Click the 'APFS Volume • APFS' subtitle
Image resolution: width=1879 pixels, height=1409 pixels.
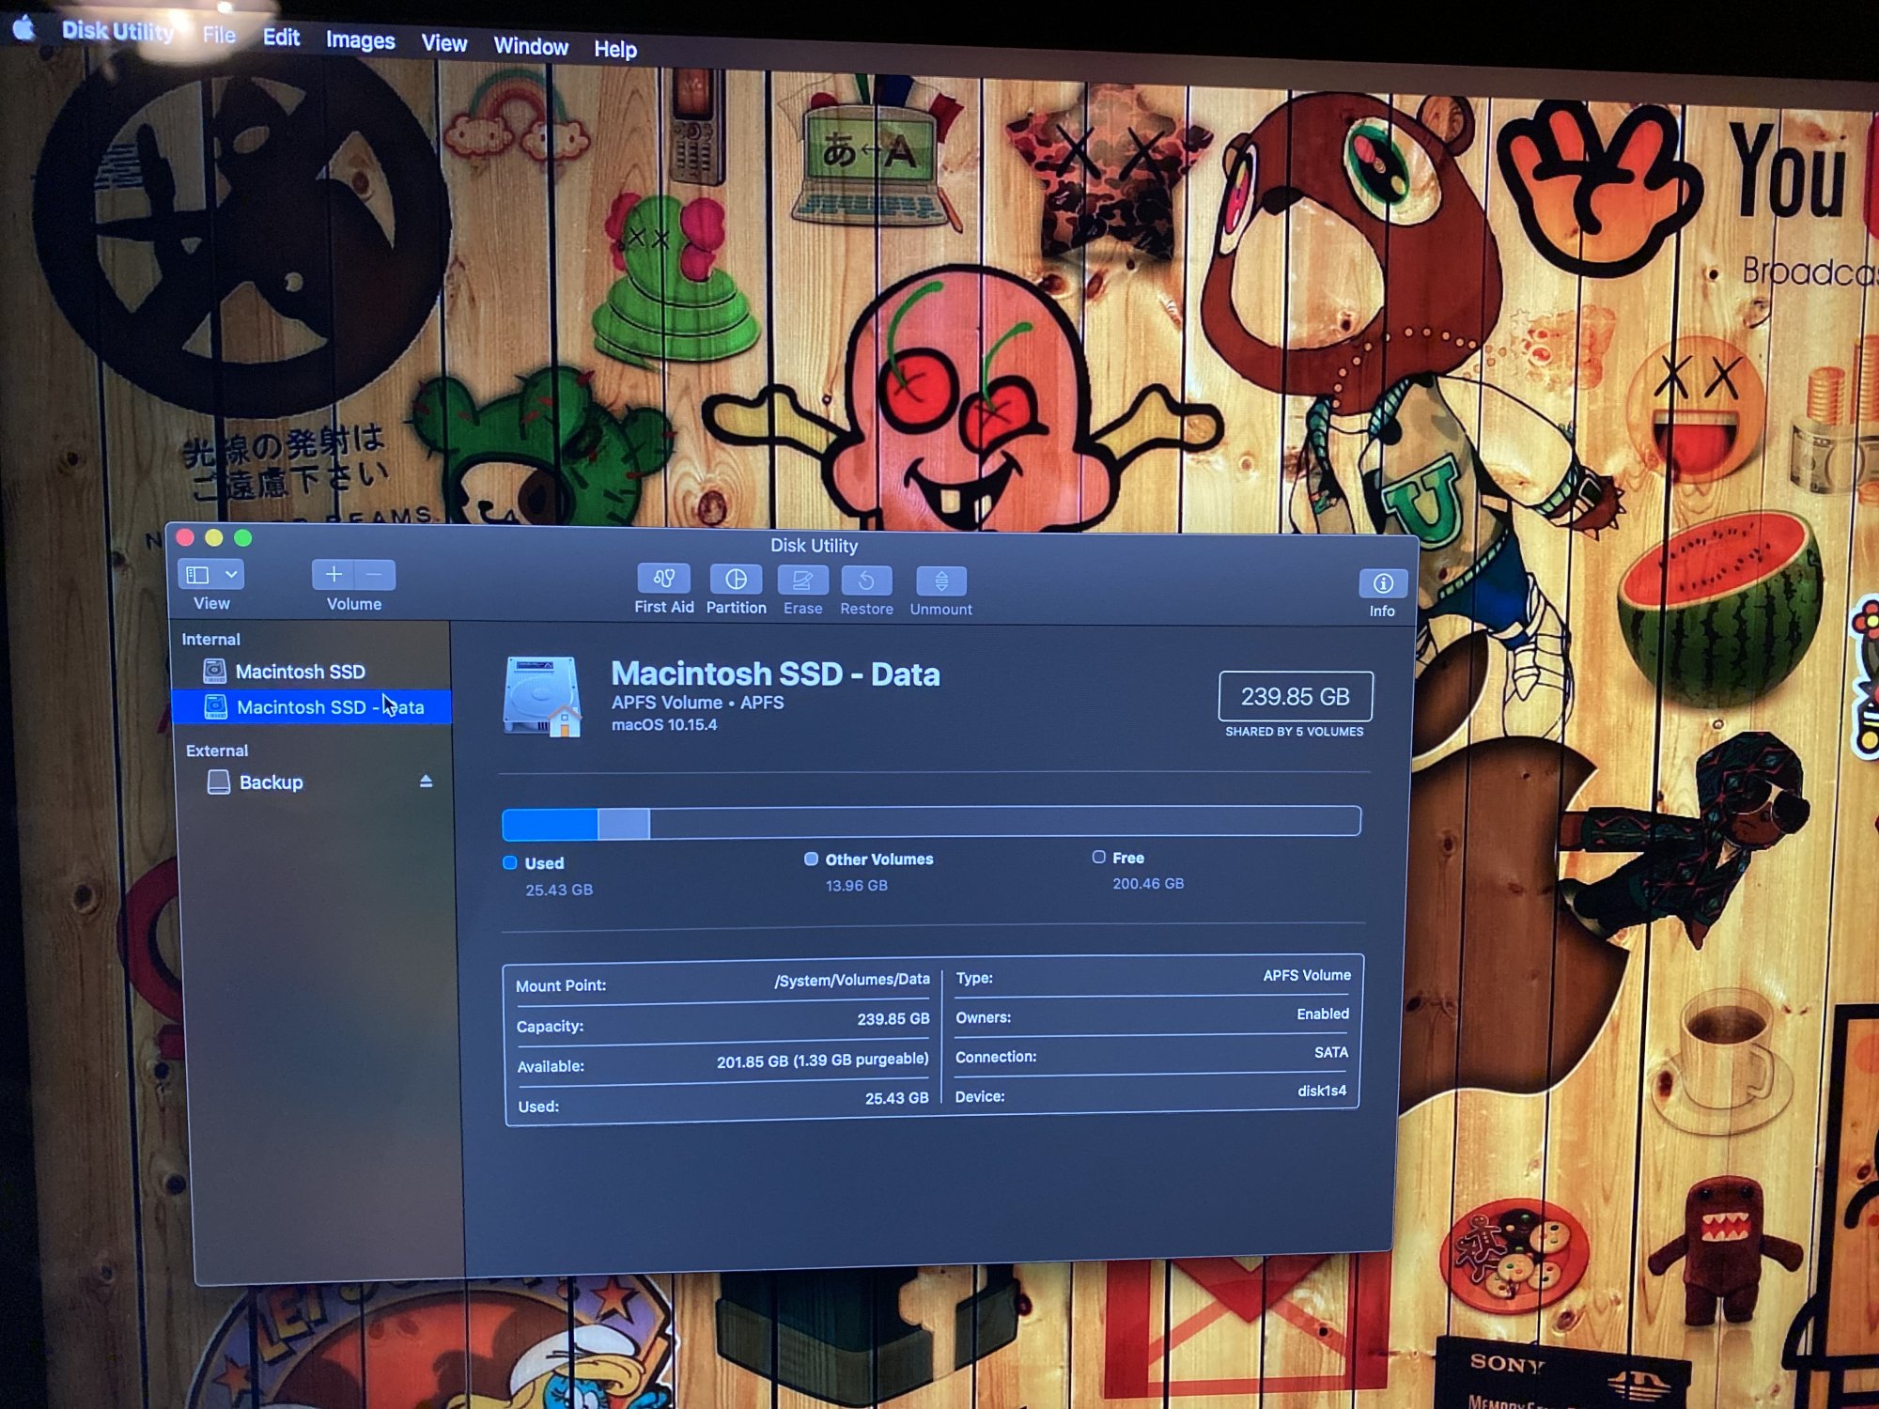click(x=697, y=703)
